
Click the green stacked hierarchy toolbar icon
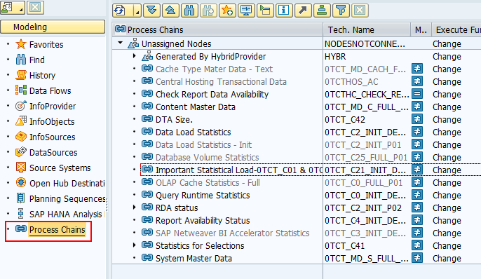tap(322, 11)
